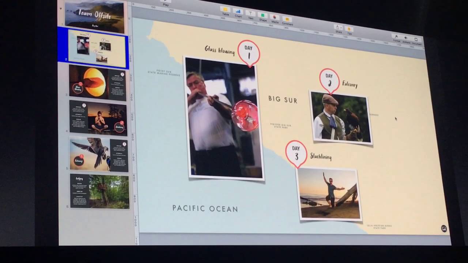
Task: Start the slideshow with Play button
Action: pos(166,3)
